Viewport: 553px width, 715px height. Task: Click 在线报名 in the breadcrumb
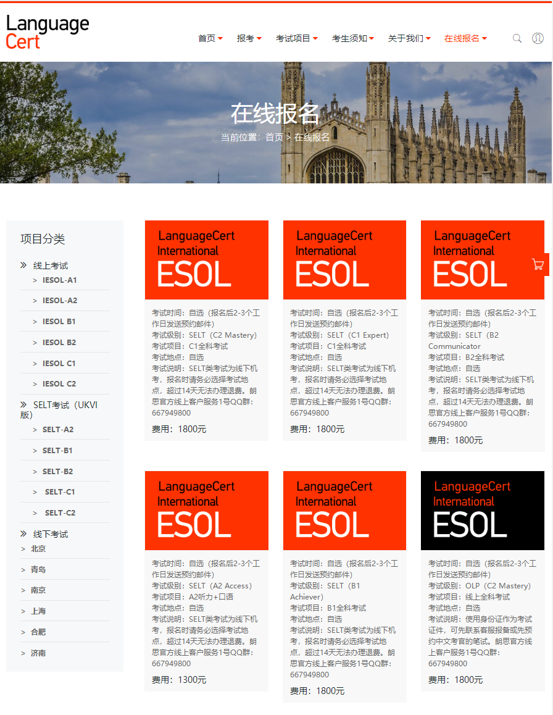tap(312, 137)
